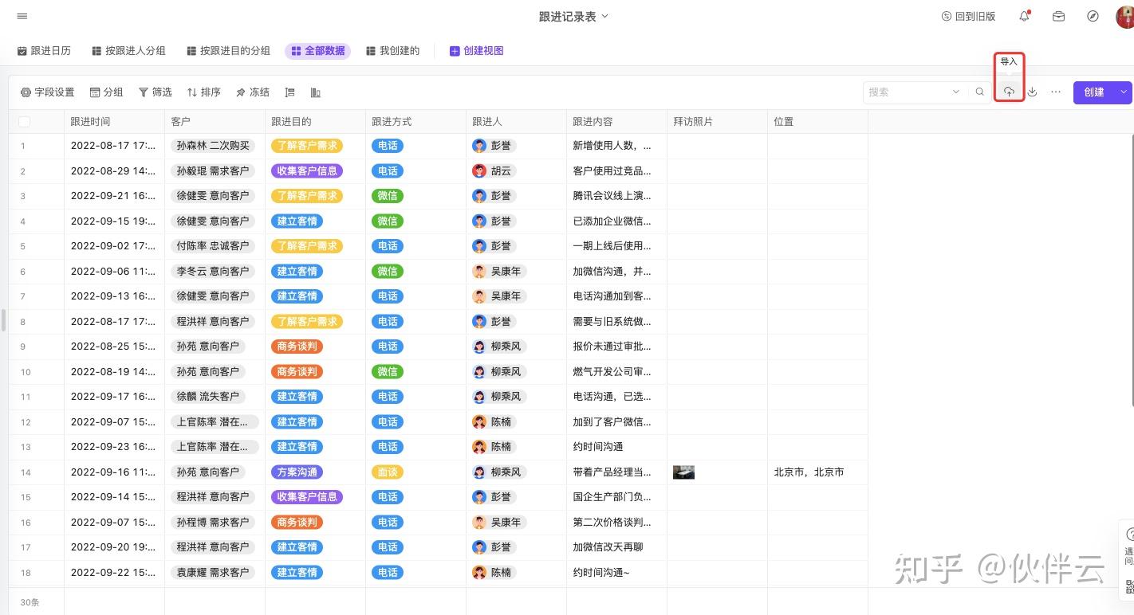
Task: Click 商务谈判 tag in row 9
Action: 297,347
